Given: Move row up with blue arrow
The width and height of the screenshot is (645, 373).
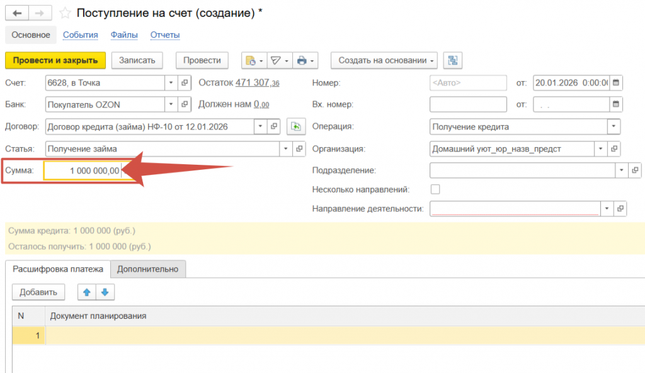Looking at the screenshot, I should tap(86, 292).
